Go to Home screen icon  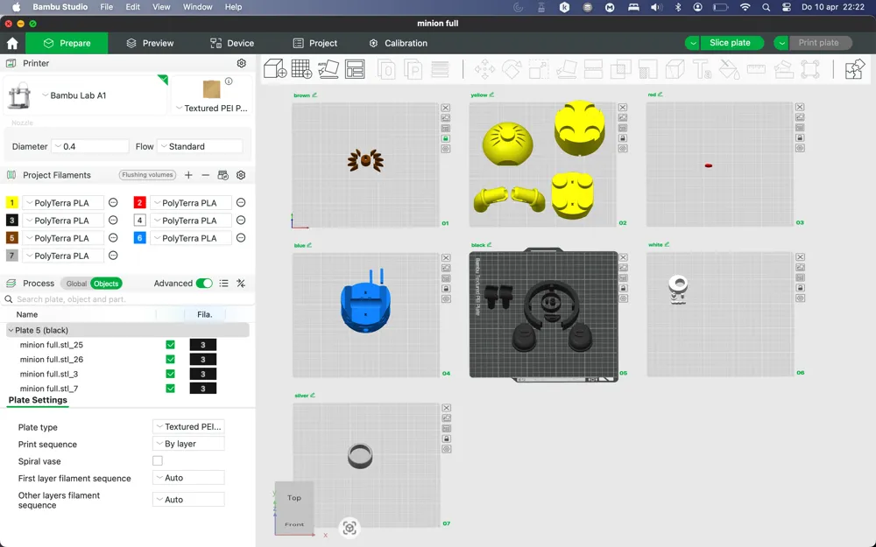12,43
